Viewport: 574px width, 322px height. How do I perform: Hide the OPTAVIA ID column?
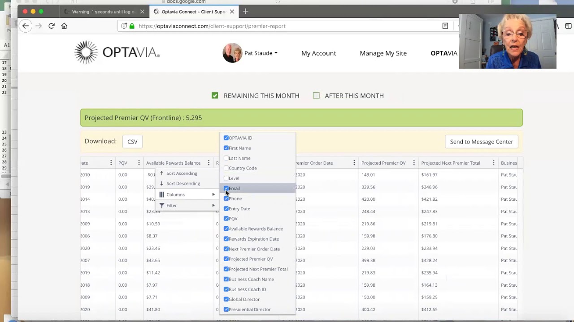pyautogui.click(x=226, y=138)
